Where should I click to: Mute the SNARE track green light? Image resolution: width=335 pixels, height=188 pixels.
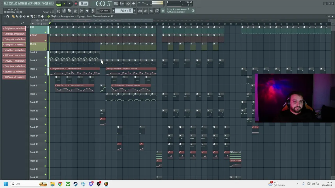pyautogui.click(x=46, y=49)
